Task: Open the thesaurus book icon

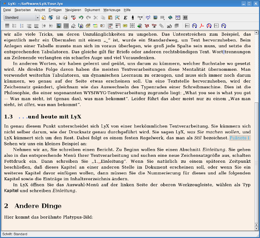Action: (x=170, y=18)
